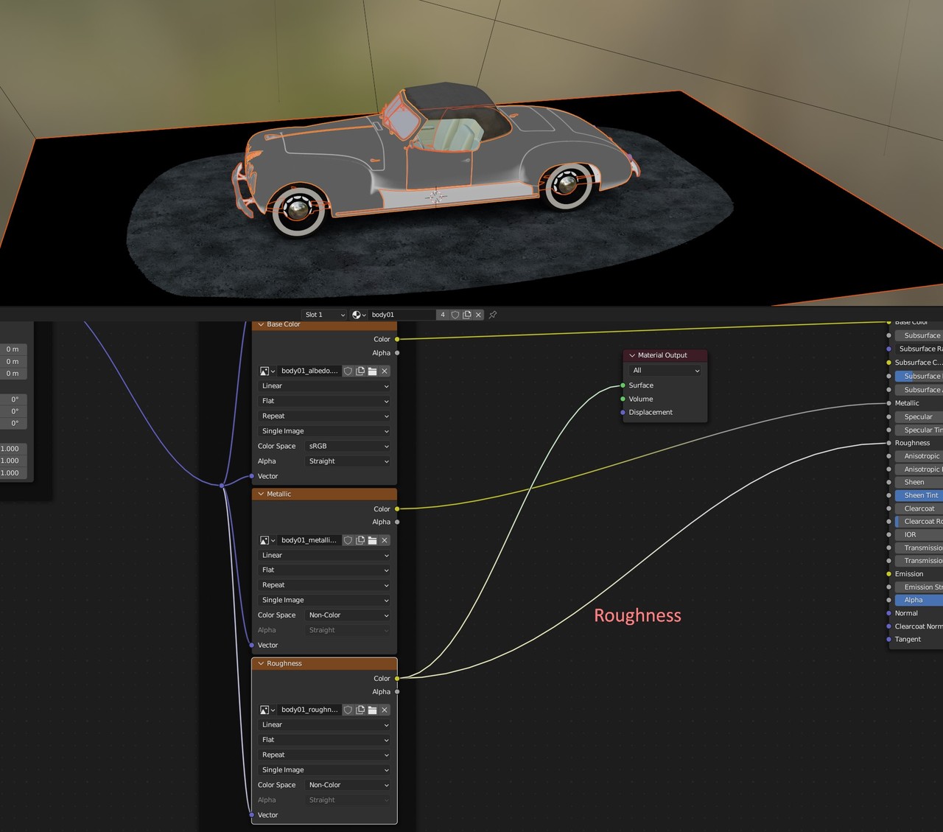
Task: Unlink the body01 material with X icon
Action: (x=479, y=315)
